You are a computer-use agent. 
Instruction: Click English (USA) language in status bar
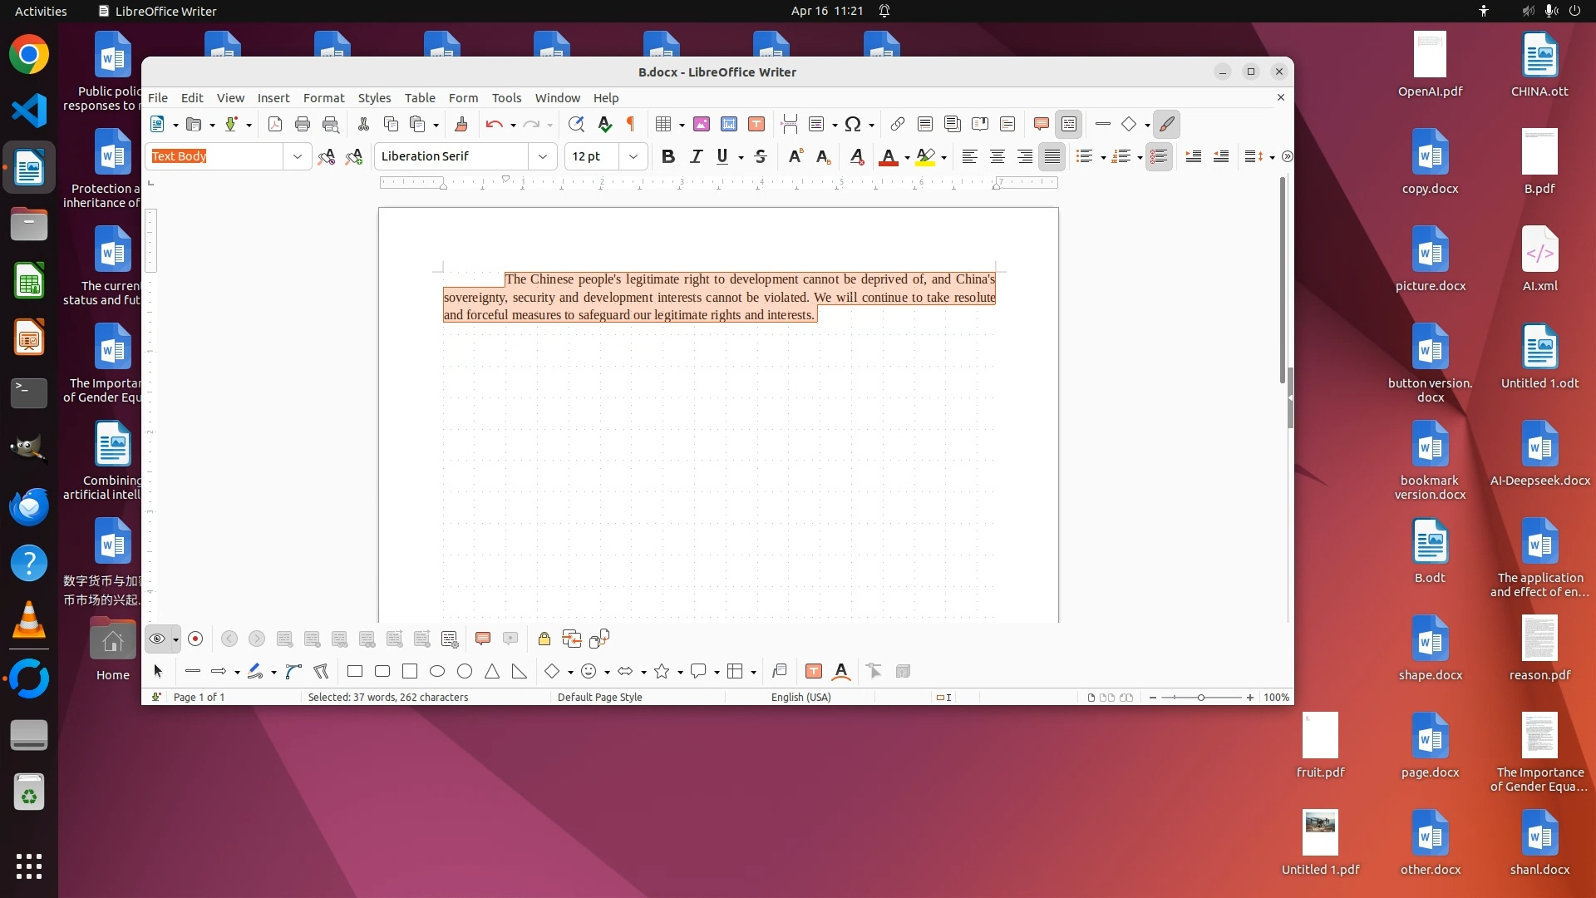tap(800, 698)
